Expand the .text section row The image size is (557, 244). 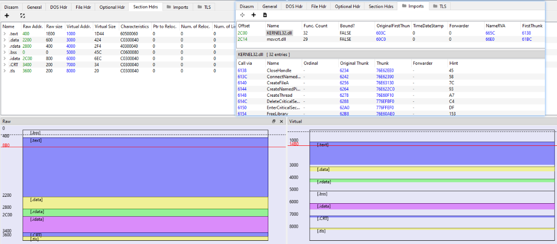click(x=4, y=34)
